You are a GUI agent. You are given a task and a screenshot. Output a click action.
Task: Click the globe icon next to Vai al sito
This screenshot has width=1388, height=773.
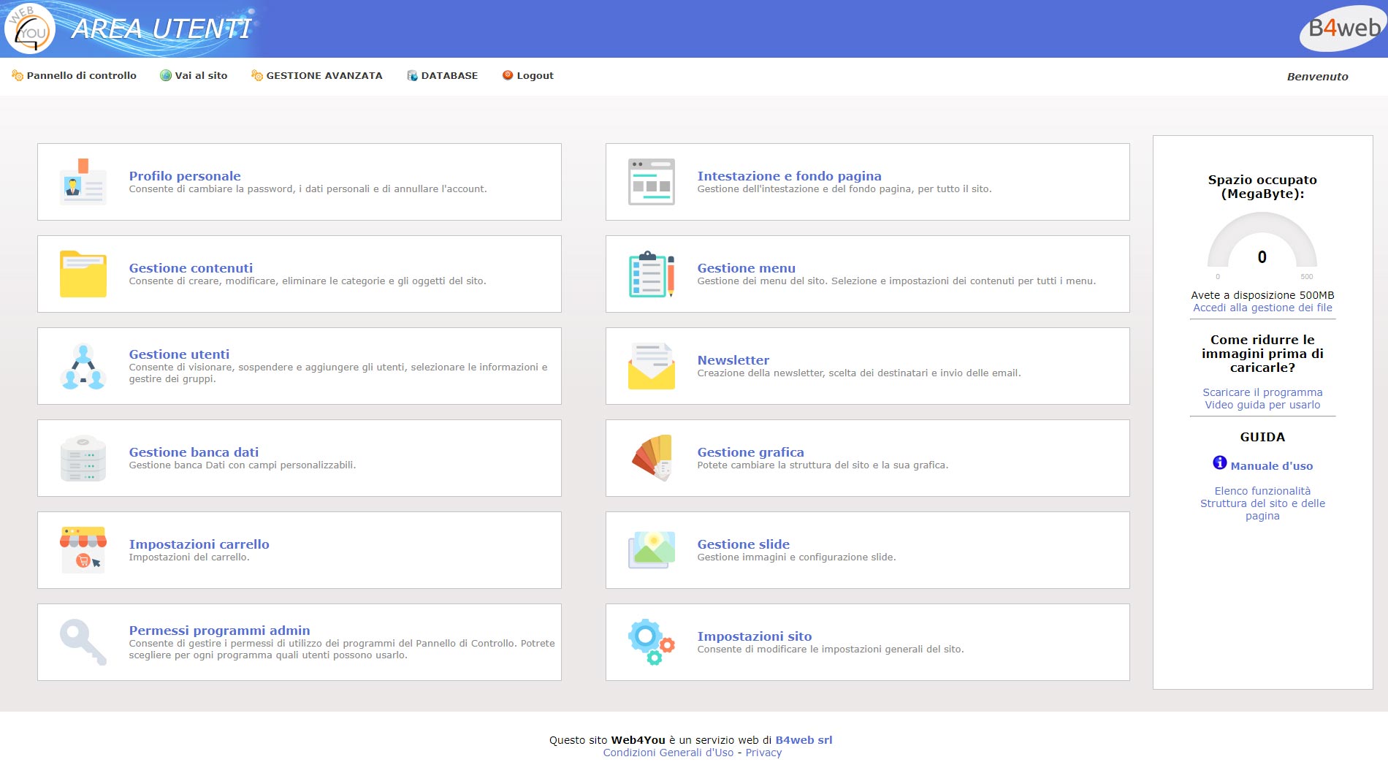pyautogui.click(x=166, y=75)
